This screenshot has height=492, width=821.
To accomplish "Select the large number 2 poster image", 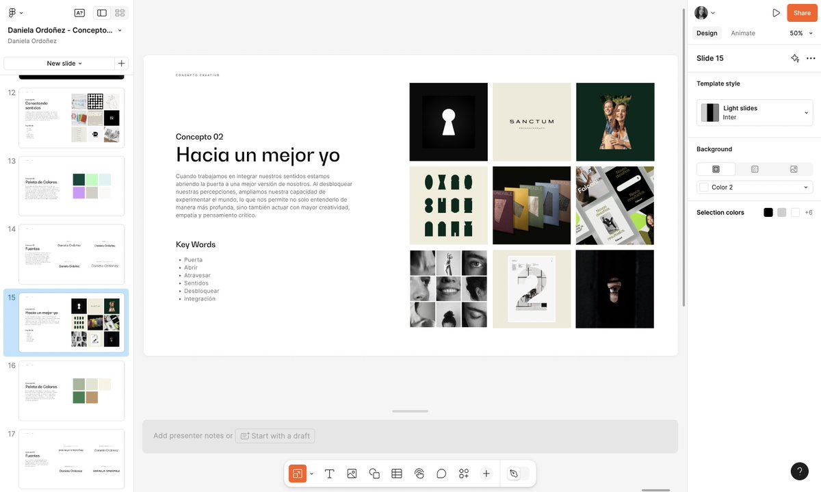I will tap(532, 289).
